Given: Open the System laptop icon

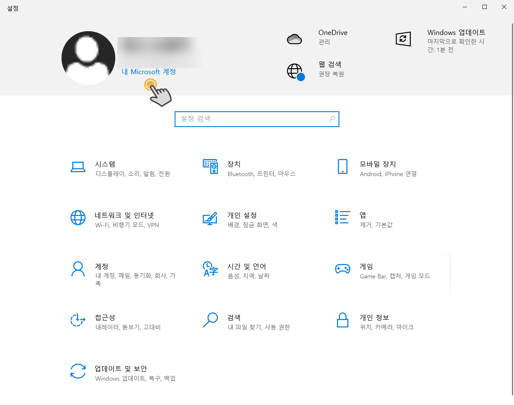Looking at the screenshot, I should 78,167.
